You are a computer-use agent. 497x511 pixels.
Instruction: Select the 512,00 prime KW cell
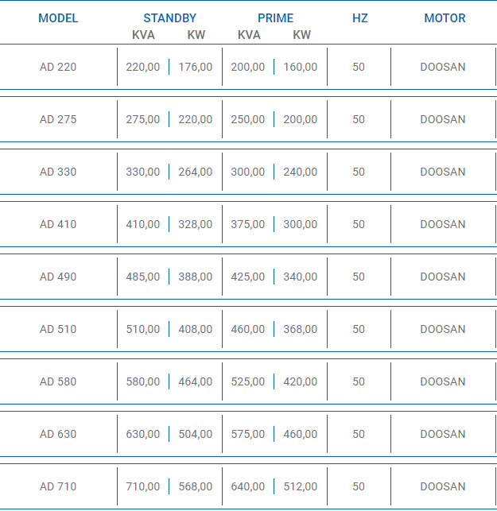point(301,486)
